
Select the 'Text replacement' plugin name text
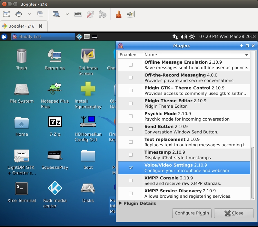click(x=165, y=139)
